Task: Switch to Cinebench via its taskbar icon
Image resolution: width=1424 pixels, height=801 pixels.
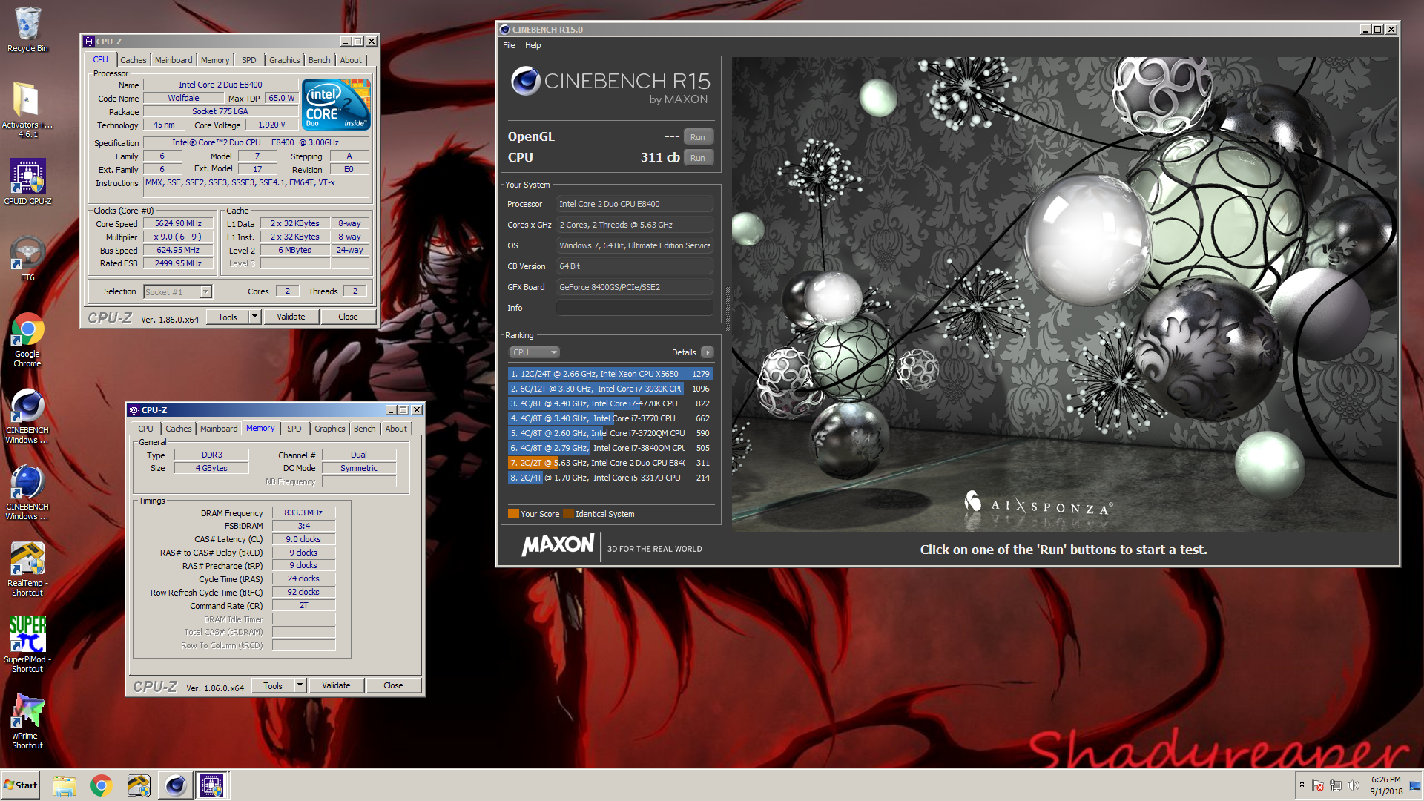Action: 176,785
